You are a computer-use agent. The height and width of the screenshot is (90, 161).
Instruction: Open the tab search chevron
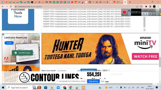coord(141,2)
